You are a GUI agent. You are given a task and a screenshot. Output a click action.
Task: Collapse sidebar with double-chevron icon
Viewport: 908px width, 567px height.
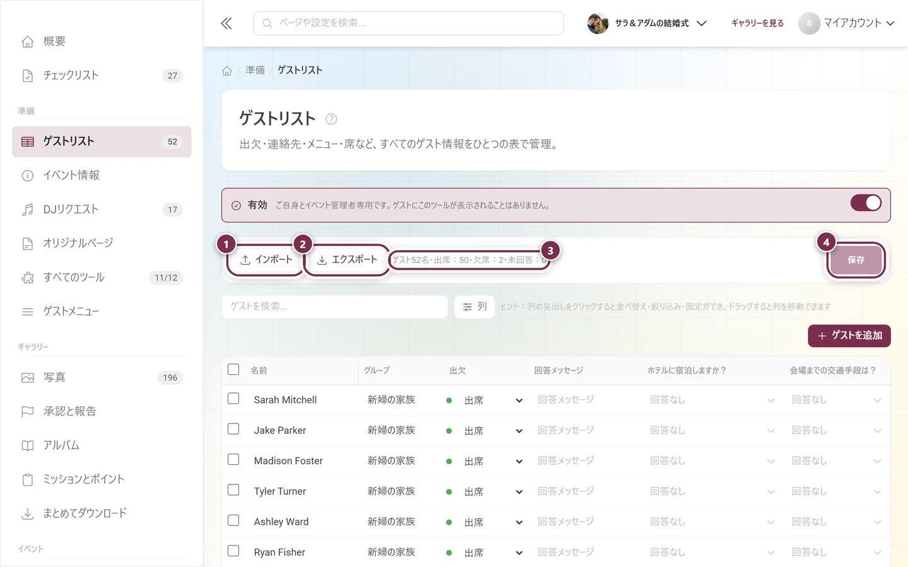(226, 23)
